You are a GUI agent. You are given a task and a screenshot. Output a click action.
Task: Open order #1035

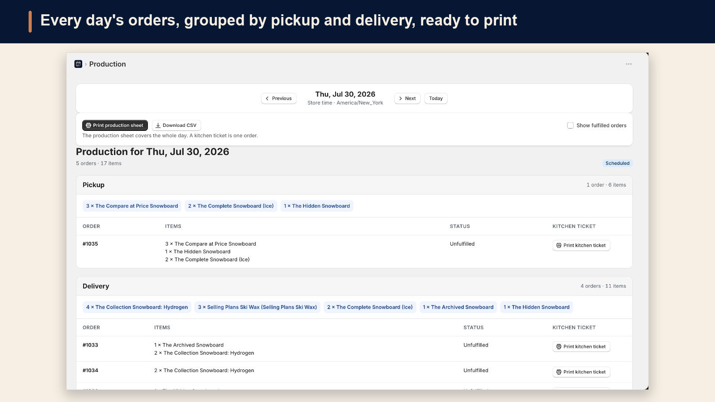click(90, 244)
